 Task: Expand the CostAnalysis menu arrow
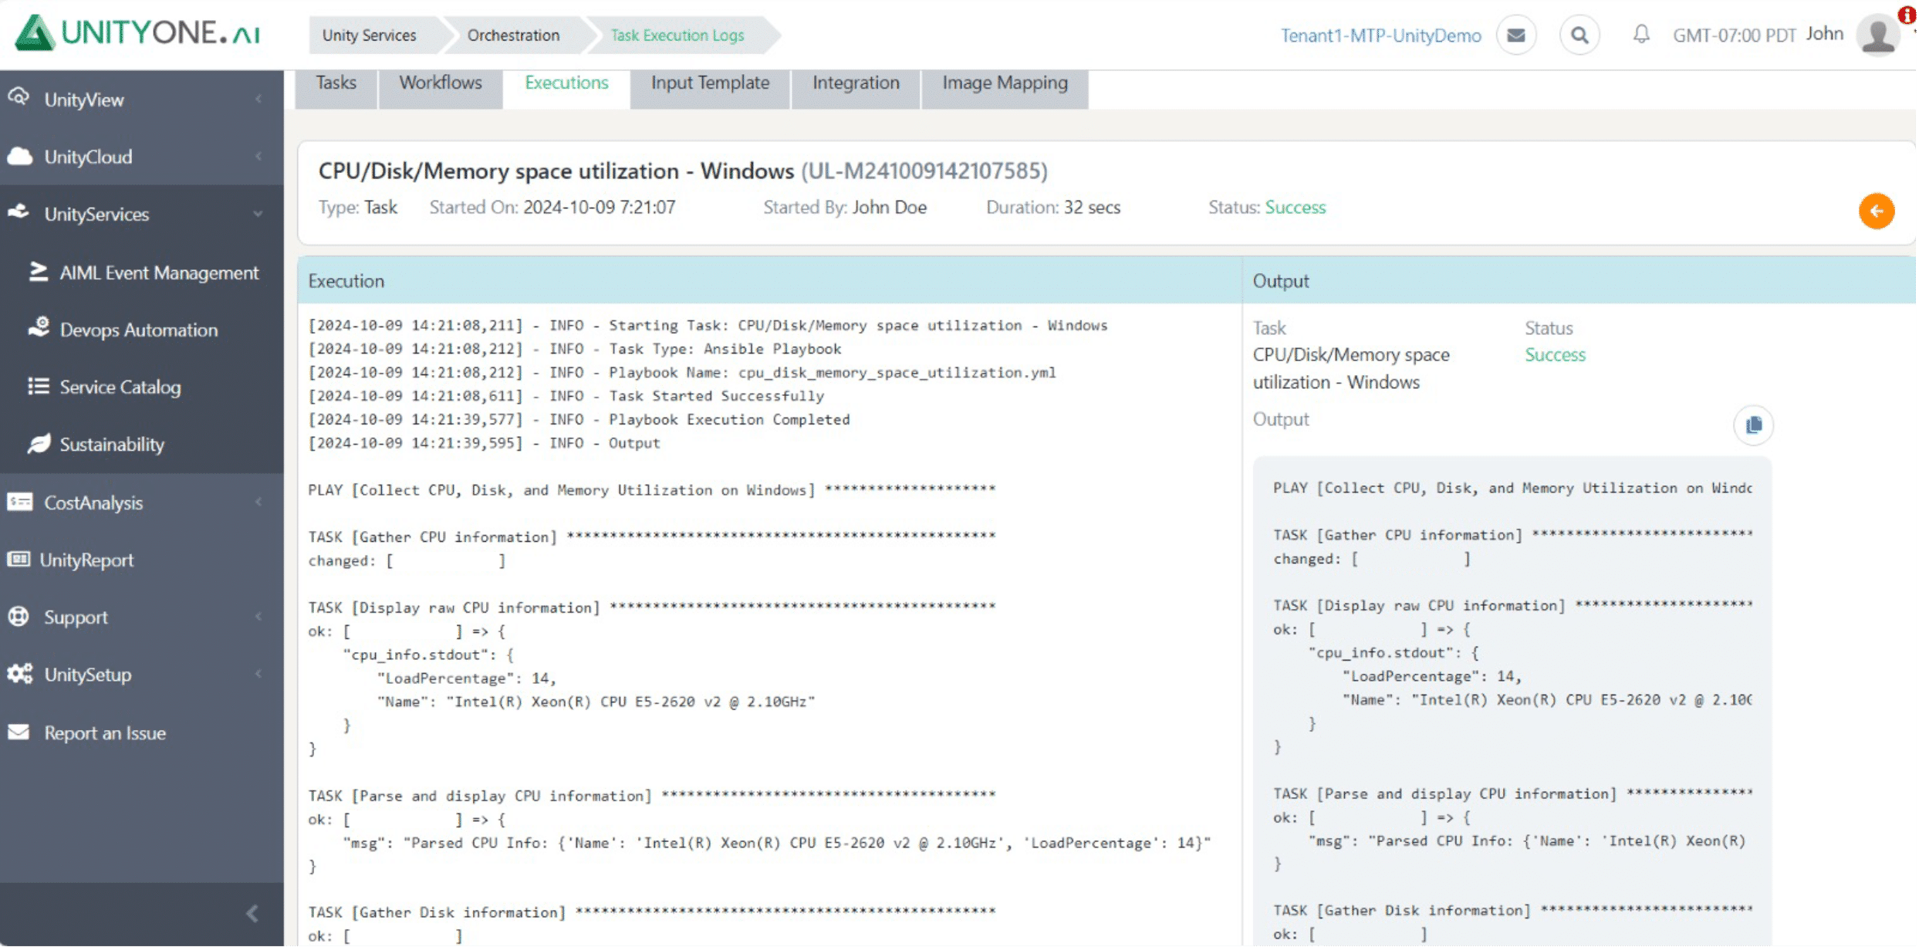click(x=258, y=502)
